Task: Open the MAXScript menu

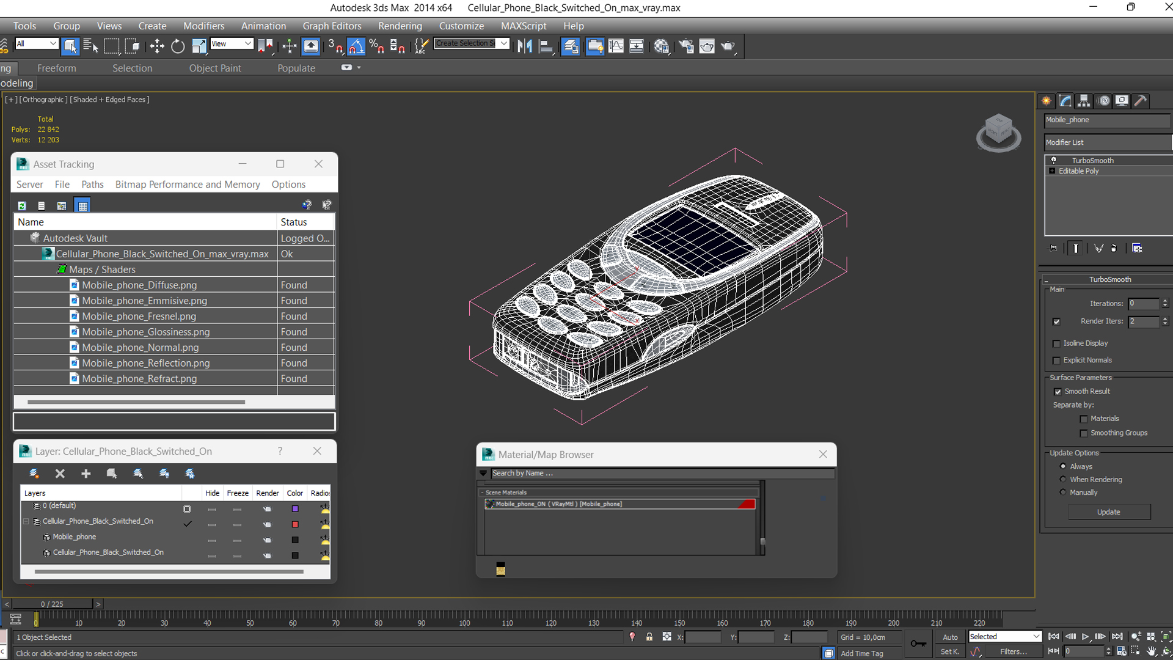Action: 524,26
